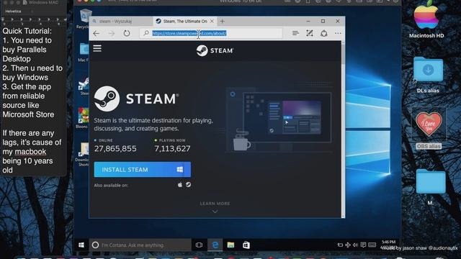Expand the chevron below Learn More
Viewport: 461px width, 259px height.
click(x=215, y=212)
